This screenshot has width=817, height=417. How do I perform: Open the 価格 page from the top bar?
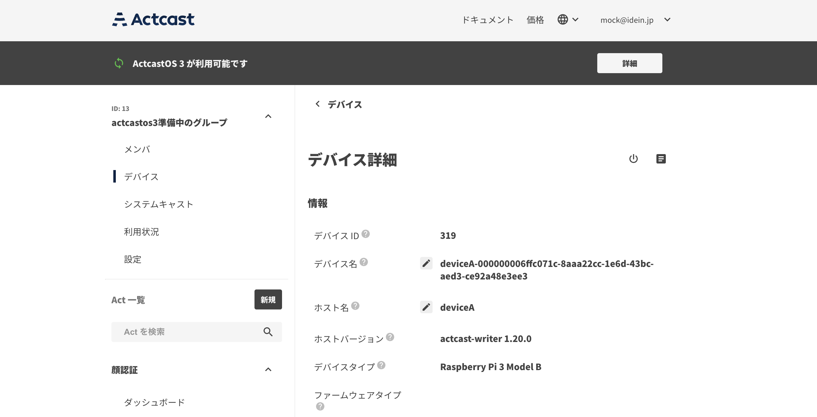click(x=535, y=20)
